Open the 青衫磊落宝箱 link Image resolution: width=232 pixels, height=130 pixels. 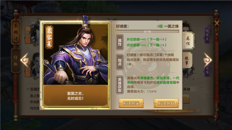[166, 82]
